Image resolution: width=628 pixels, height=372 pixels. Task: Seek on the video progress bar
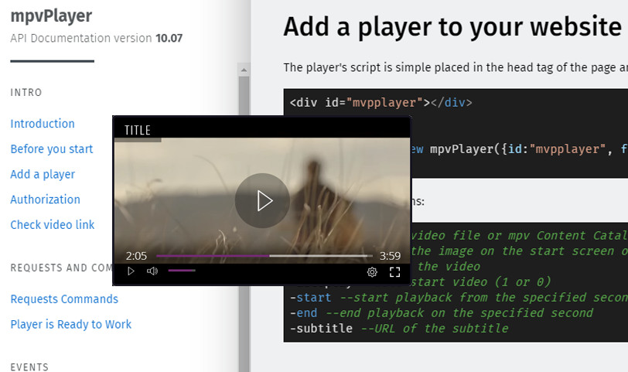pyautogui.click(x=265, y=255)
